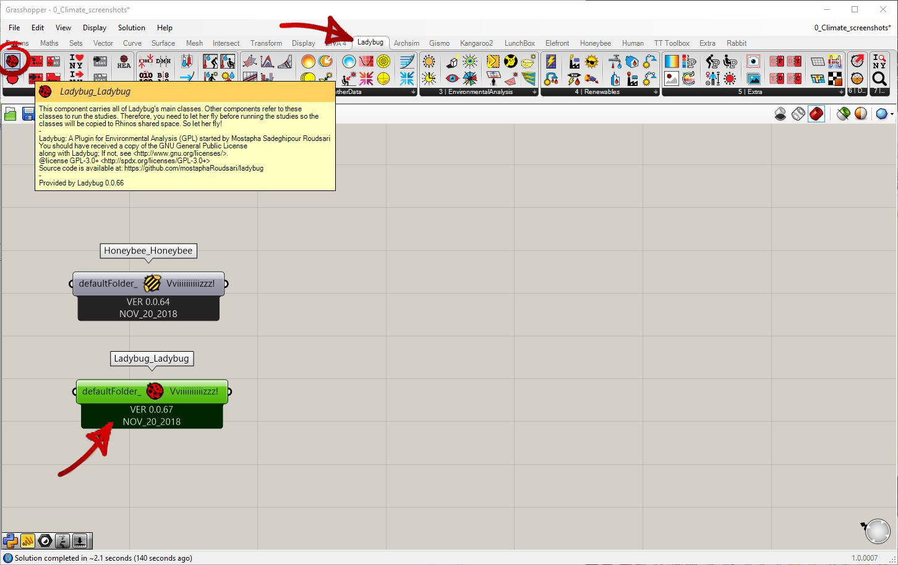The width and height of the screenshot is (898, 565).
Task: Click the Ladybug_Ladybug component icon in toolbar
Action: tap(12, 61)
